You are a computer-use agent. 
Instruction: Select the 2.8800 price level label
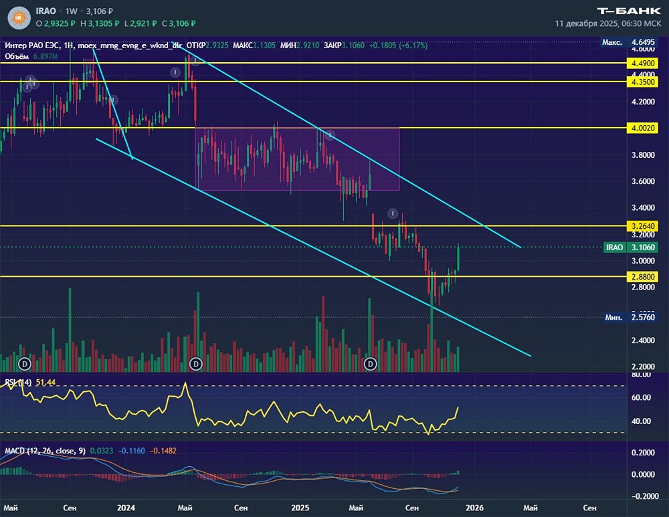click(x=642, y=277)
